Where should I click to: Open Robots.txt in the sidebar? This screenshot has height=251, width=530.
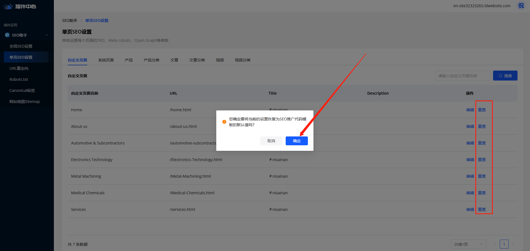[x=19, y=79]
